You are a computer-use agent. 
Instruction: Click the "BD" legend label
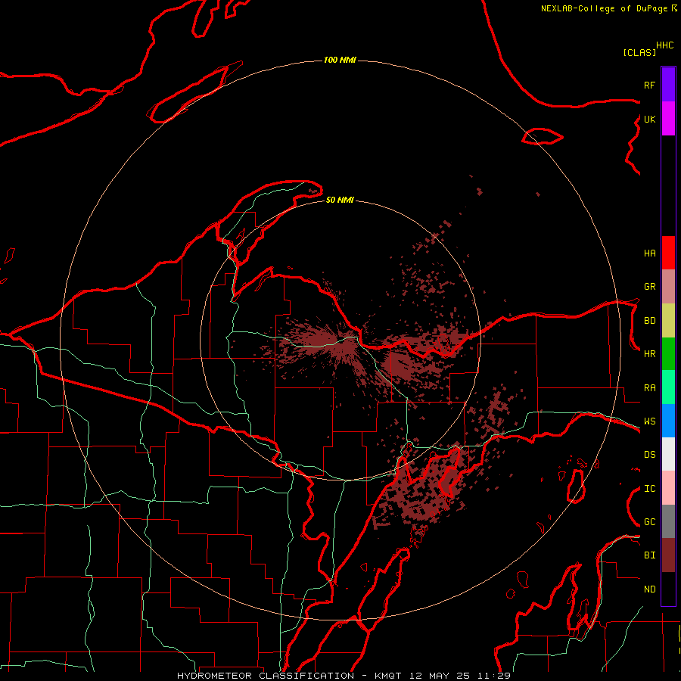pos(649,321)
